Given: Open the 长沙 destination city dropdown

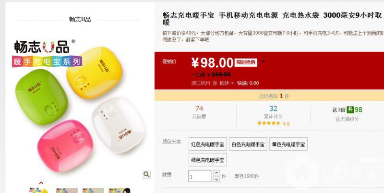Looking at the screenshot, I should (227, 83).
